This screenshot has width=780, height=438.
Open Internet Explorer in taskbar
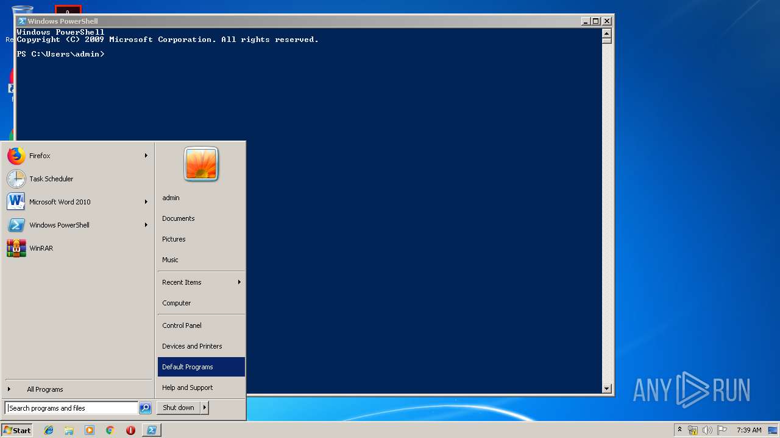click(x=49, y=430)
